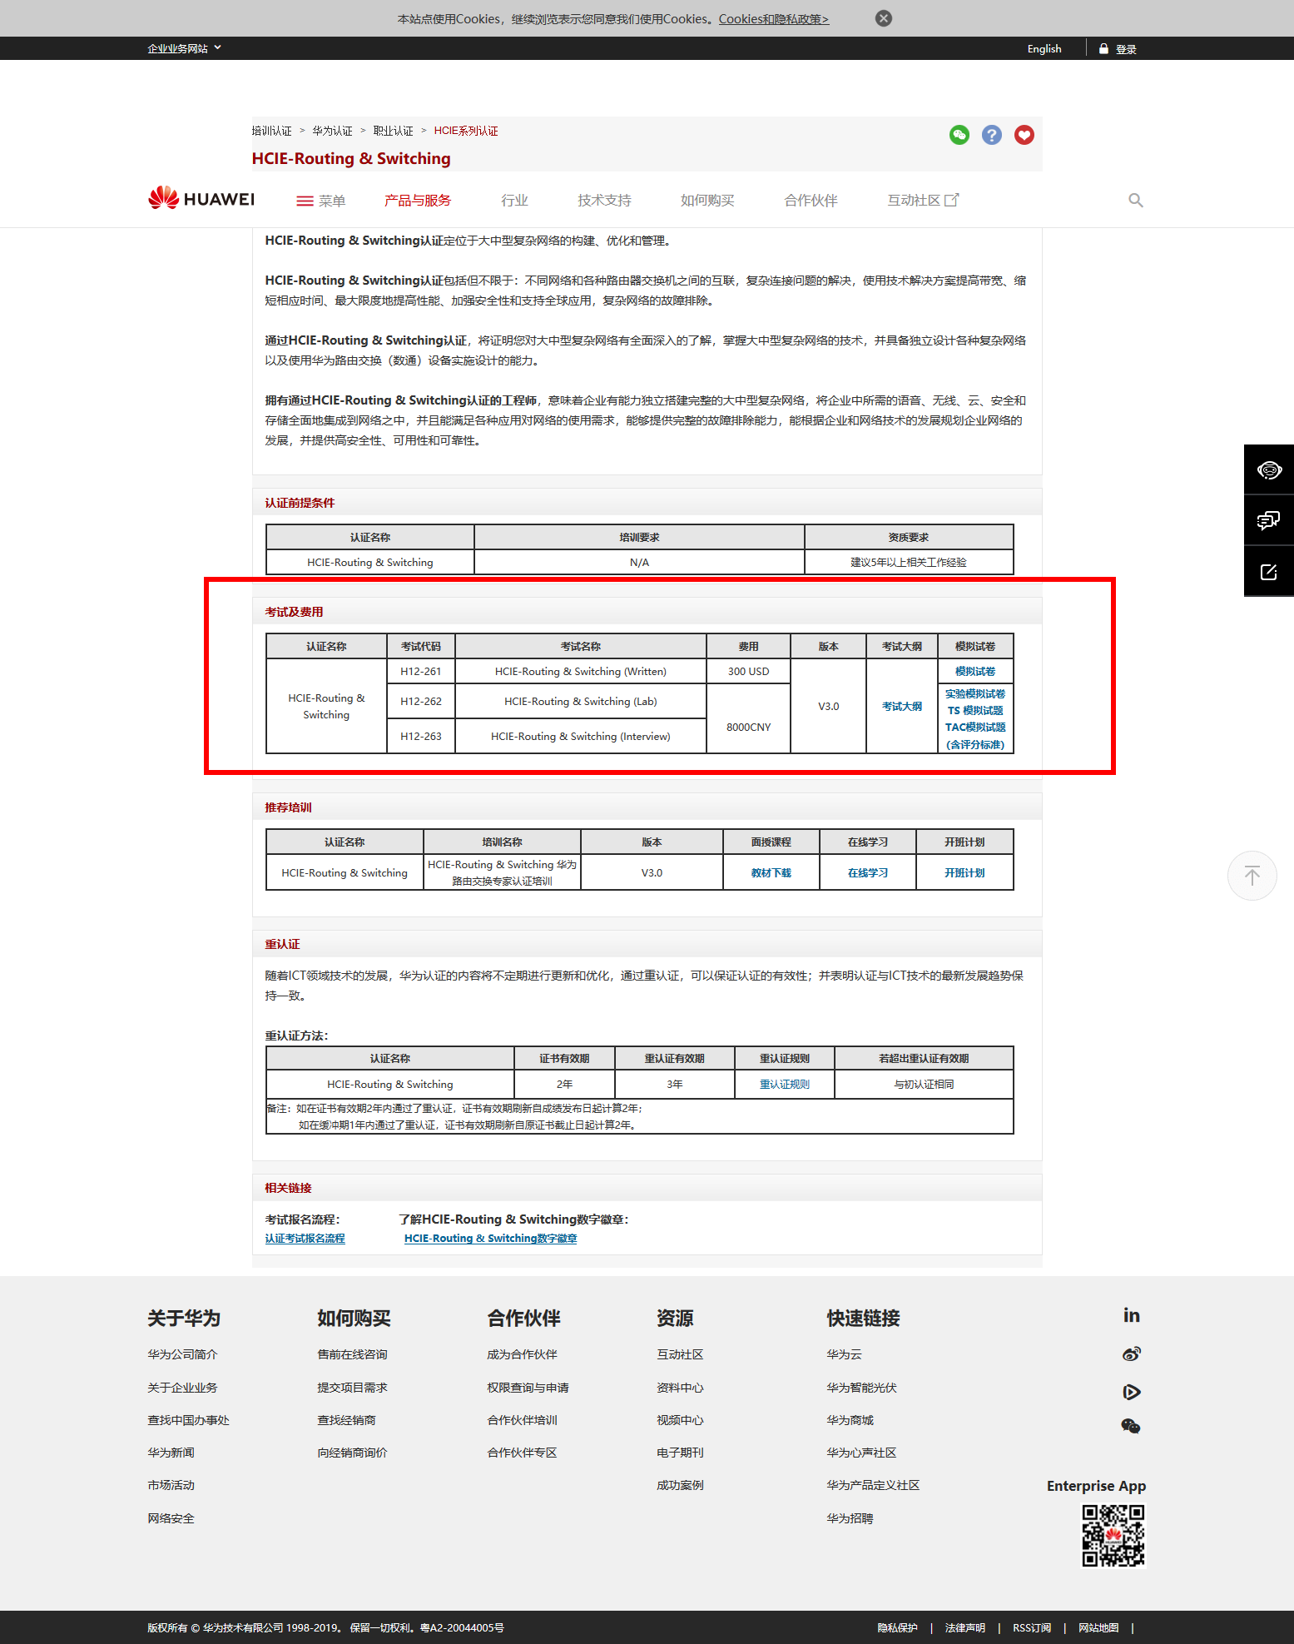Open 法律声明 link in bottom bar
Screen dimensions: 1294x1644
[965, 1628]
